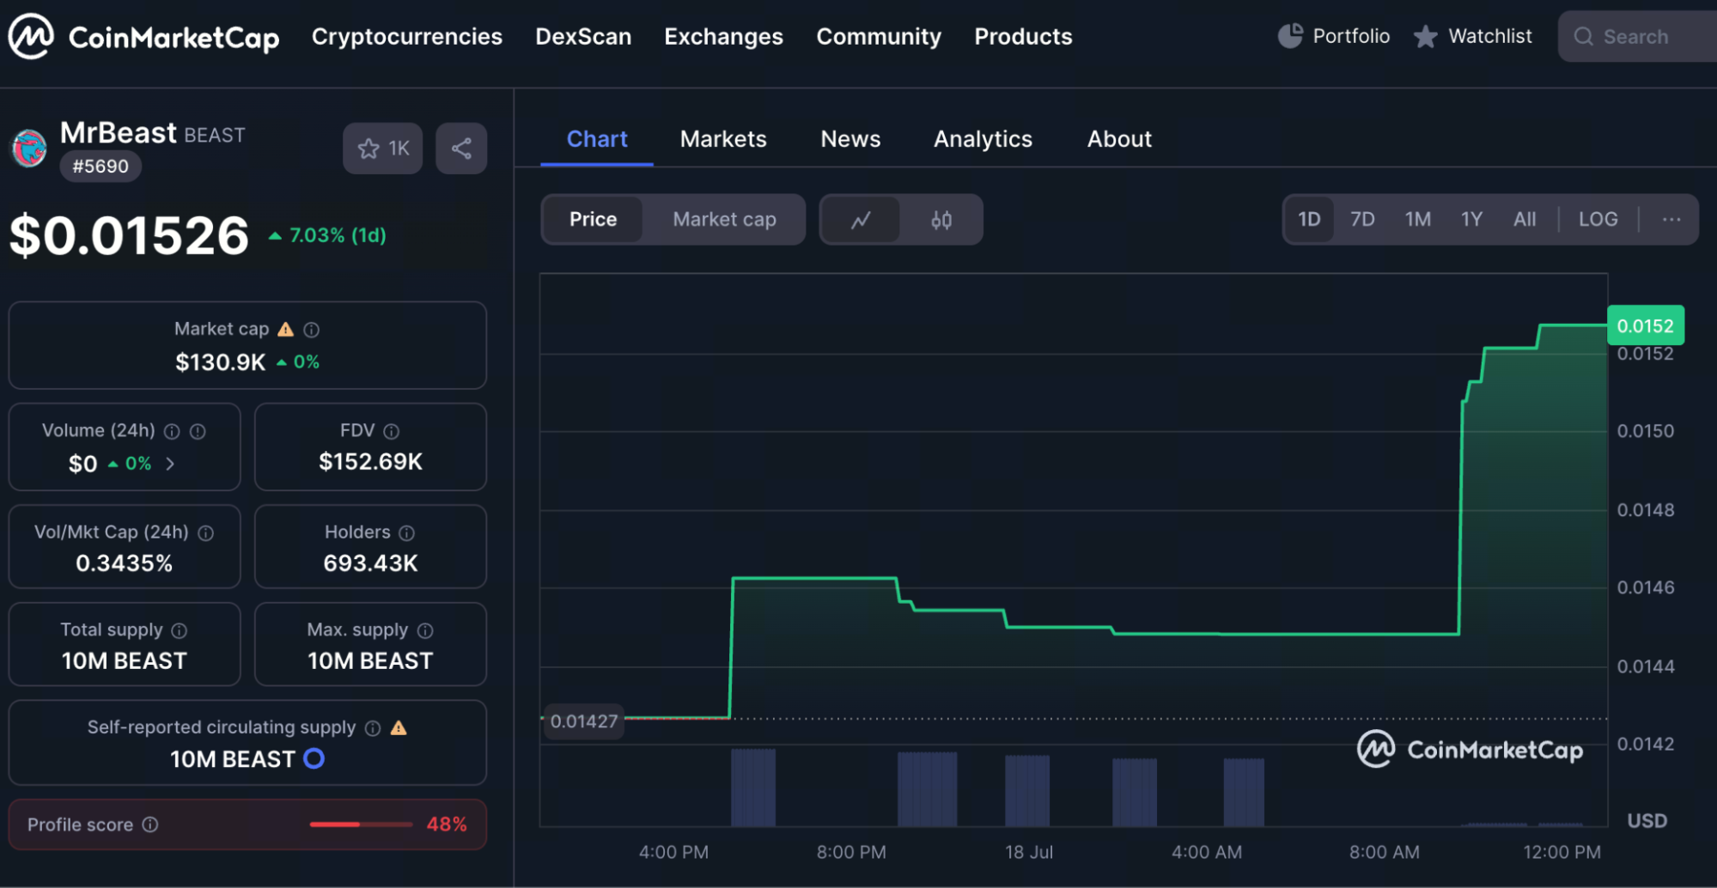Switch to the News tab
The width and height of the screenshot is (1717, 888).
coord(850,139)
